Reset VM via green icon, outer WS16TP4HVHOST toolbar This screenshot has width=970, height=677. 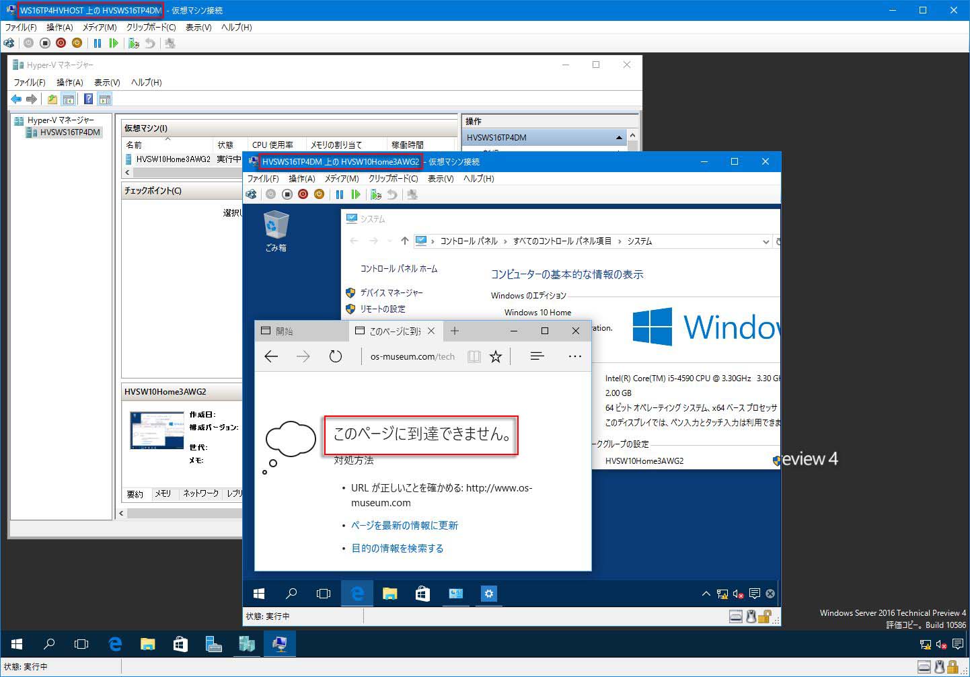pyautogui.click(x=114, y=43)
